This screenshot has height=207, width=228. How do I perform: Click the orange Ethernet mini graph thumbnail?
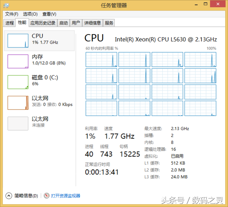[18, 103]
